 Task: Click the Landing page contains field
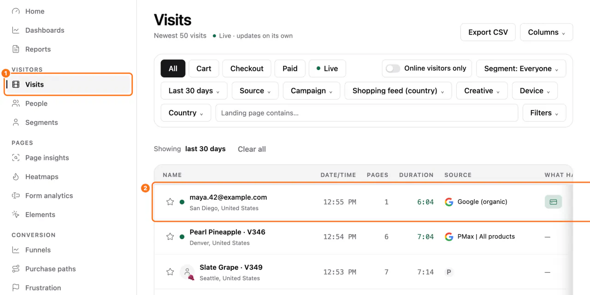[x=367, y=113]
